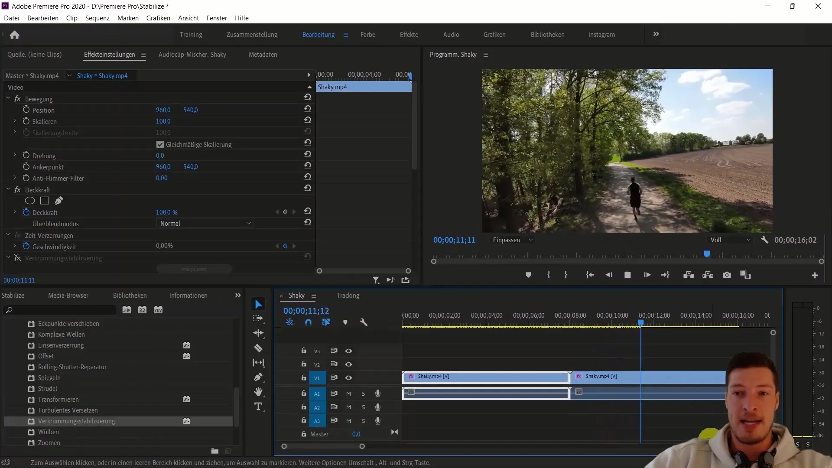Switch to the Farbe workspace tab
The image size is (832, 468).
367,34
